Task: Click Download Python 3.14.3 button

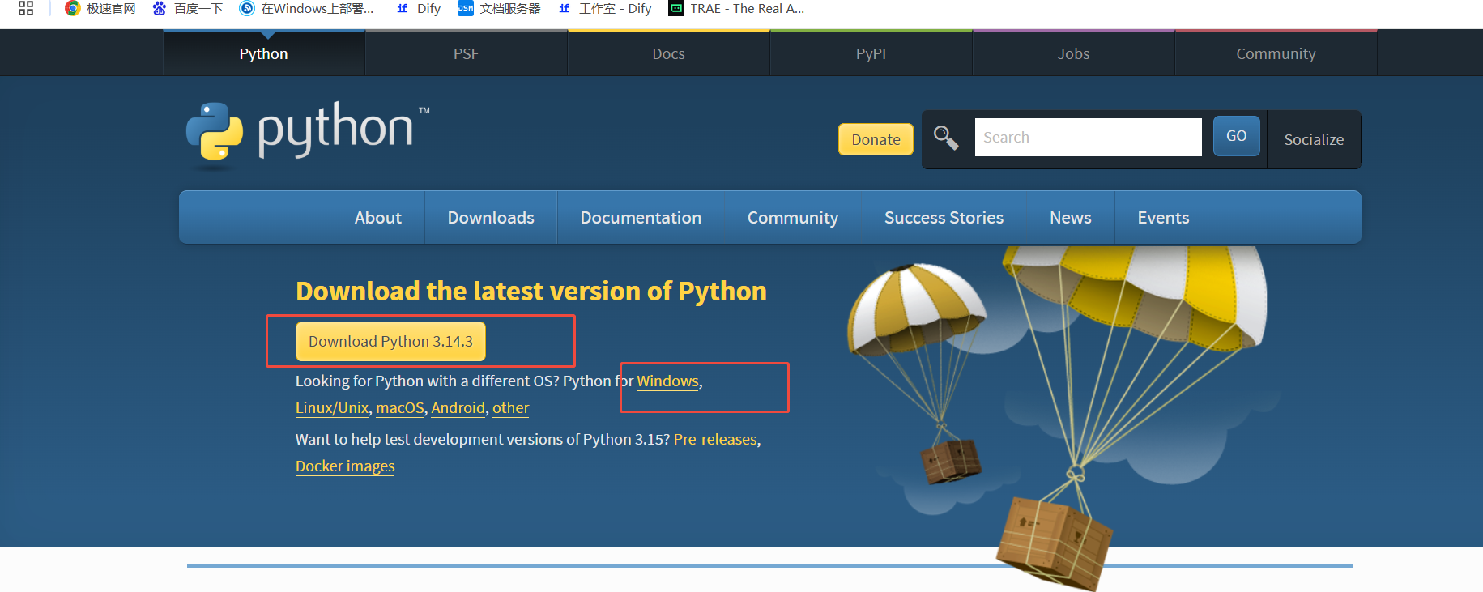Action: (390, 342)
